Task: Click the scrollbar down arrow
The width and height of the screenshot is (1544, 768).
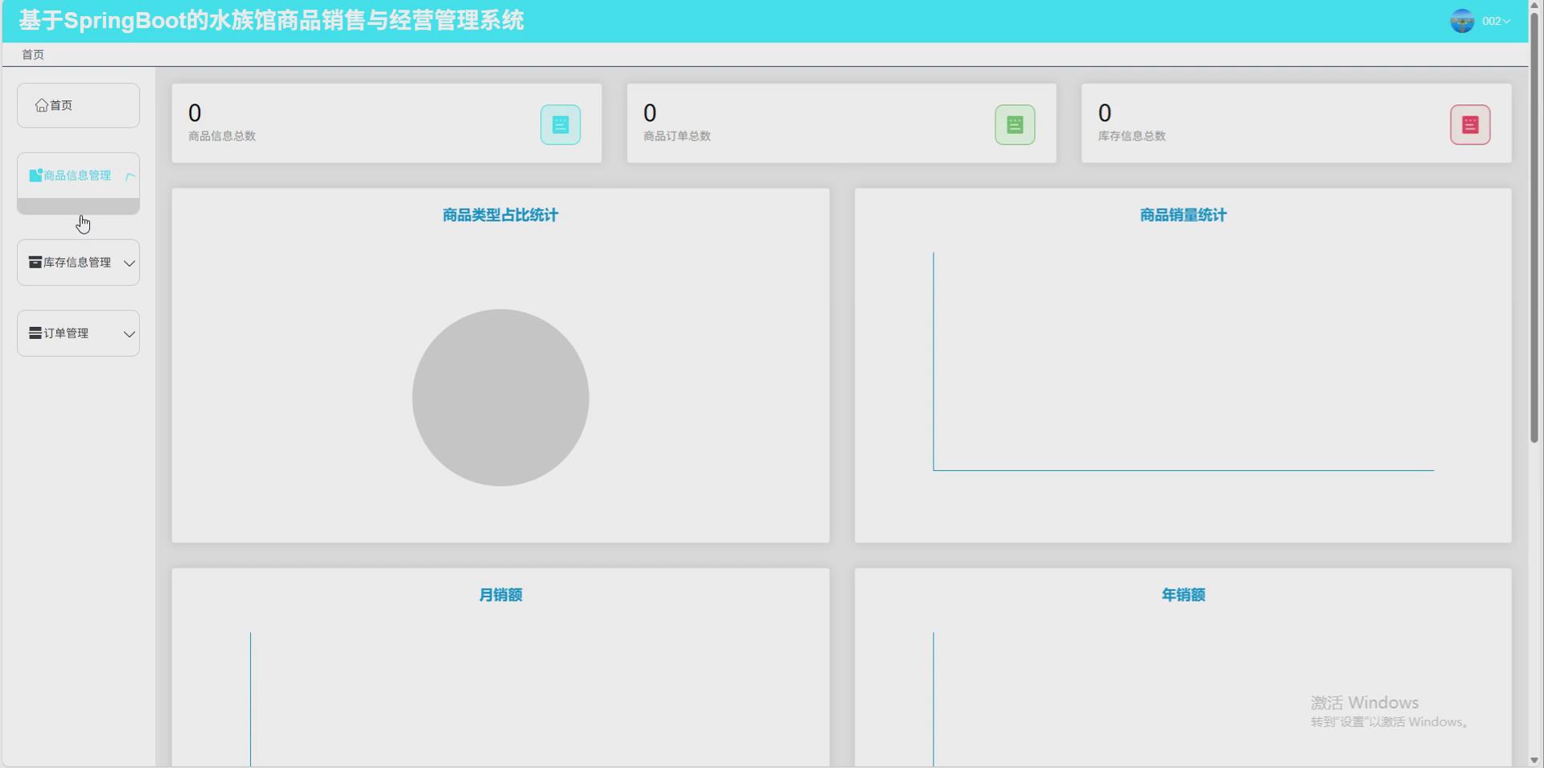Action: (1534, 760)
